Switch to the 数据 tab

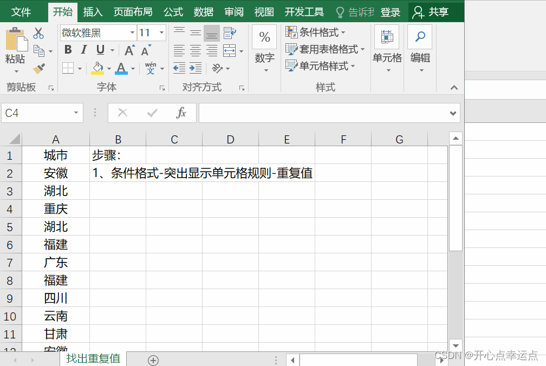tap(203, 12)
